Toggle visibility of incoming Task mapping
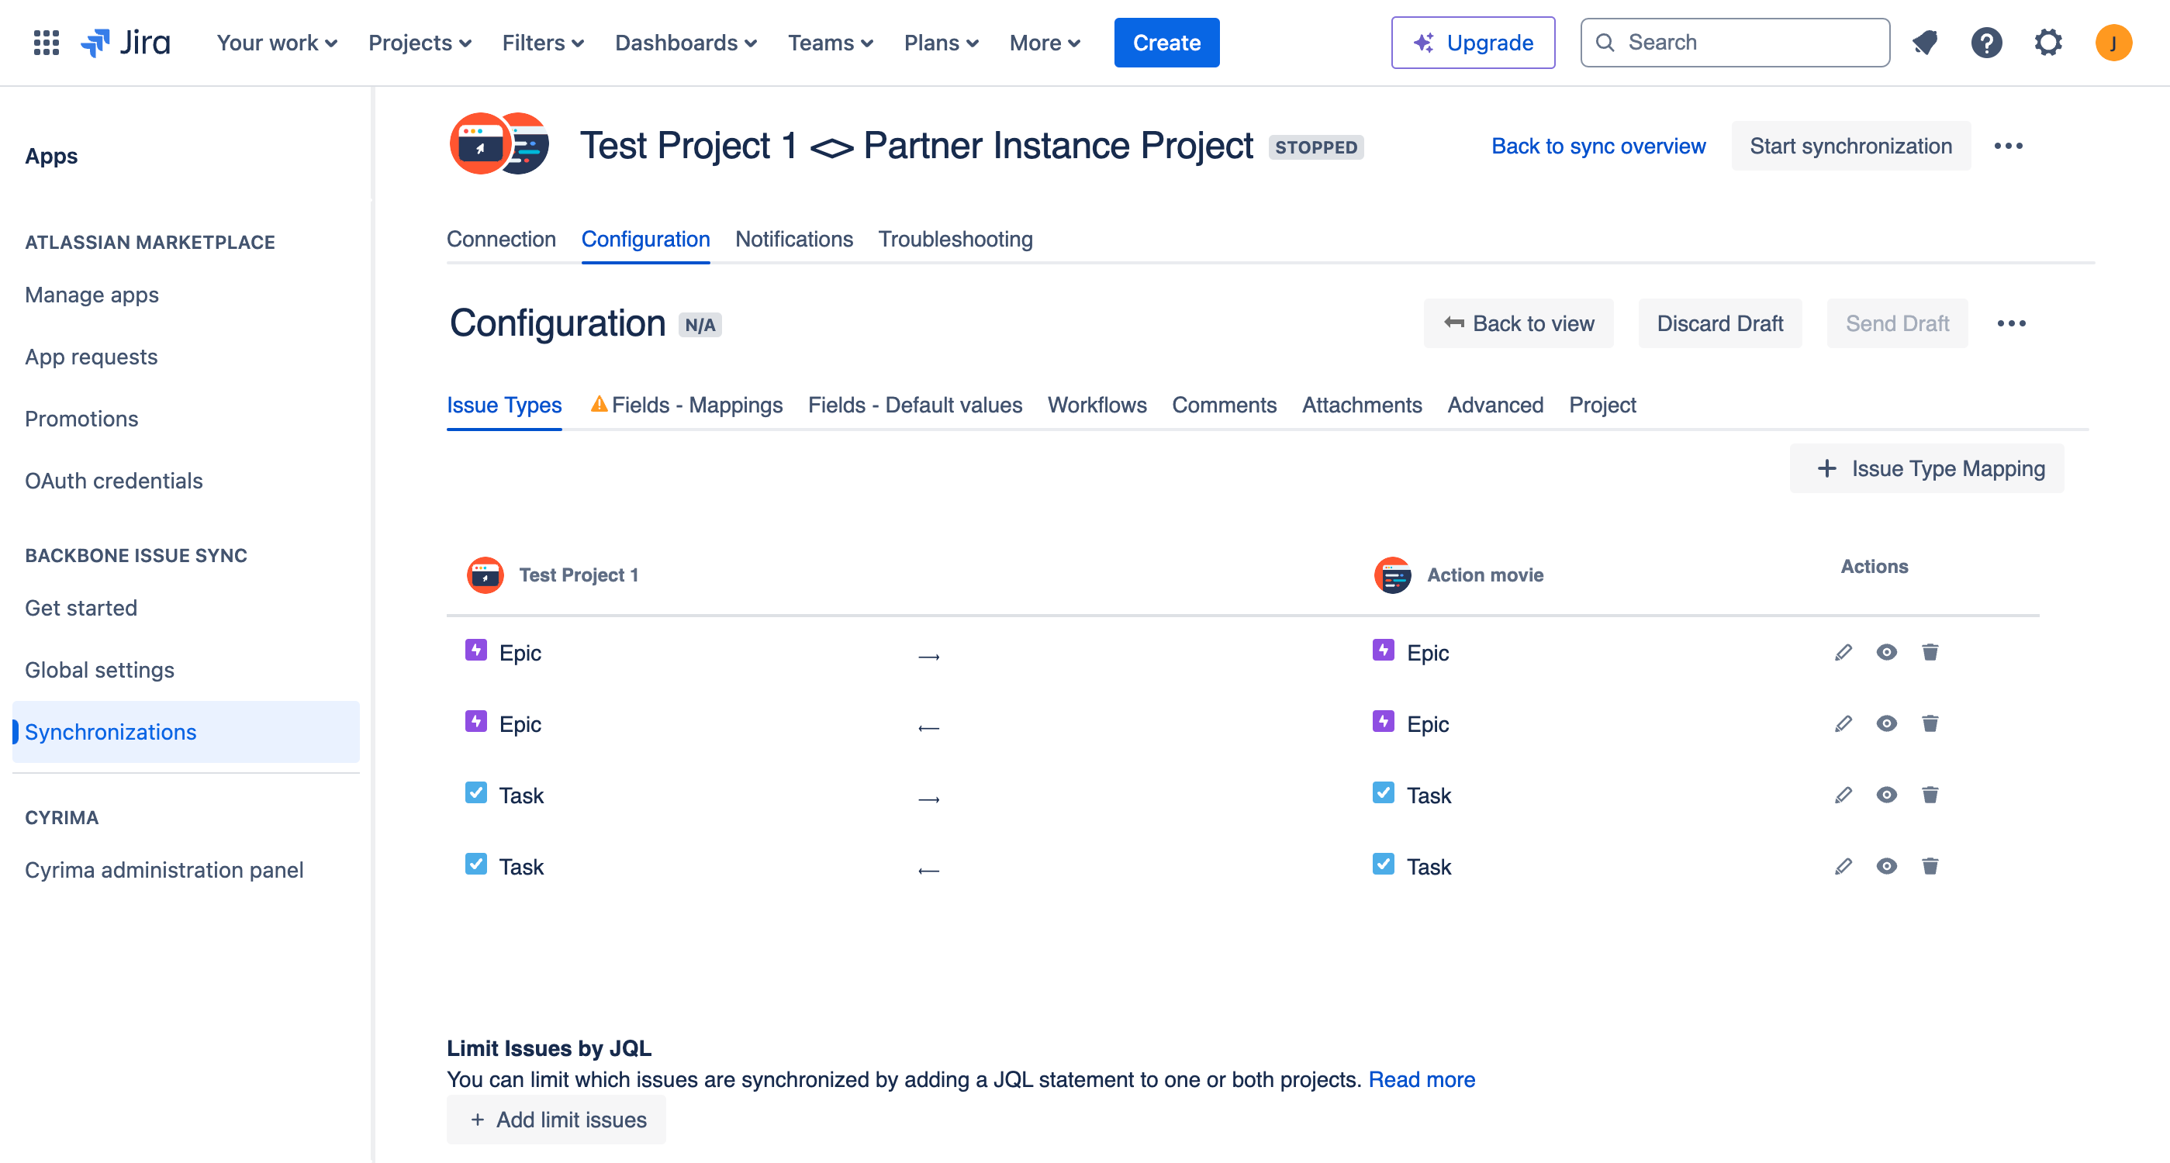 tap(1887, 866)
